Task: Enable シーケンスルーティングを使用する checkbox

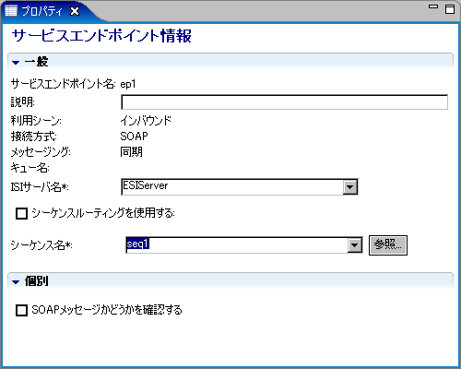Action: point(21,213)
